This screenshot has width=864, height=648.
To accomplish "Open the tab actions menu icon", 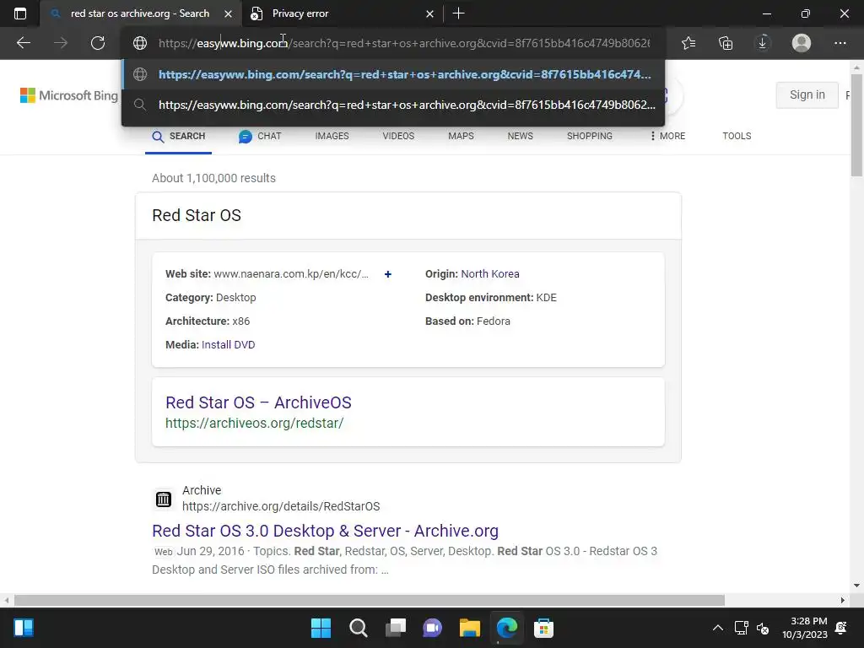I will (x=20, y=13).
